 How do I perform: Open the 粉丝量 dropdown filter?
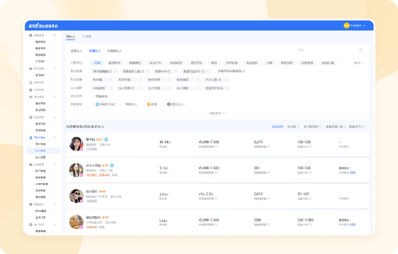pyautogui.click(x=102, y=80)
